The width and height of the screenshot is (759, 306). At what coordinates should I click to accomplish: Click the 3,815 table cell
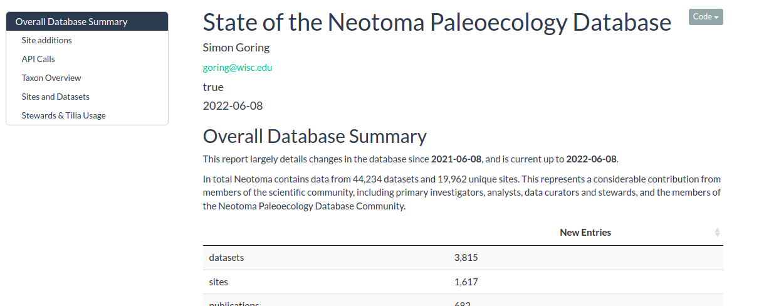(466, 258)
